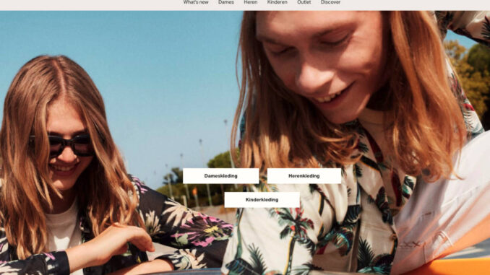Image resolution: width=490 pixels, height=275 pixels.
Task: Shop the Dameskleding button
Action: click(x=221, y=175)
